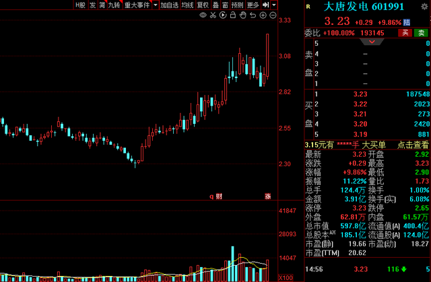Click the undo arrow icon

pyautogui.click(x=253, y=15)
